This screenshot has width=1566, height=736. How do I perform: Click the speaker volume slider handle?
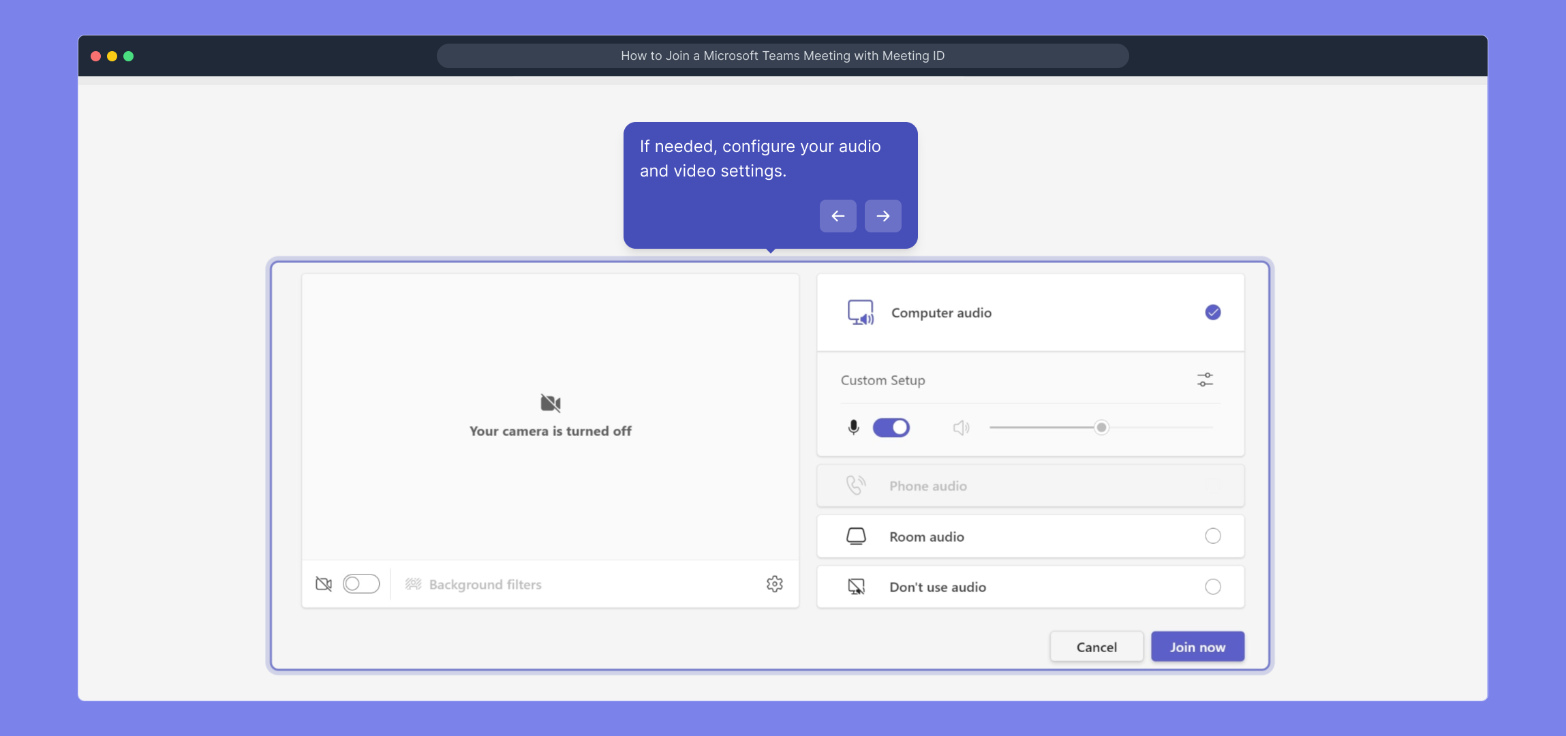tap(1101, 427)
